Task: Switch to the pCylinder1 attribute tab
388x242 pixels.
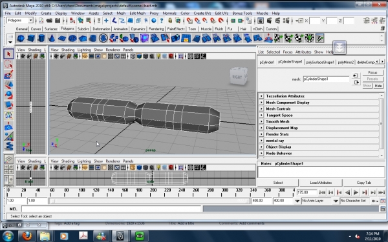Action: pyautogui.click(x=267, y=62)
